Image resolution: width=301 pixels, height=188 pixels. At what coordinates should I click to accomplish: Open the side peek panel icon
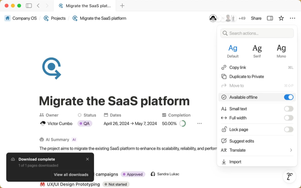pos(270,18)
